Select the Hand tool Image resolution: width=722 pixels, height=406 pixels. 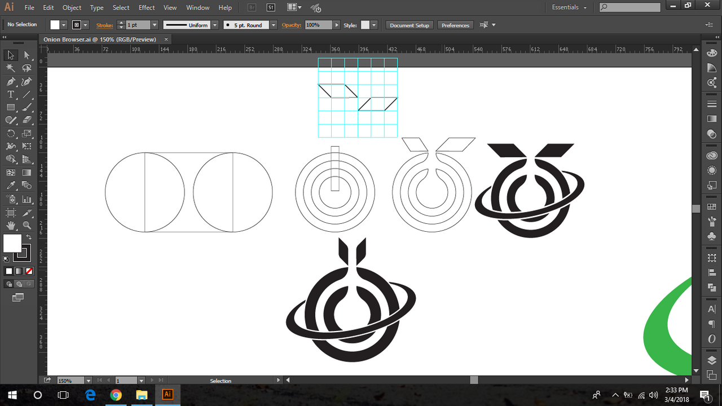[11, 226]
